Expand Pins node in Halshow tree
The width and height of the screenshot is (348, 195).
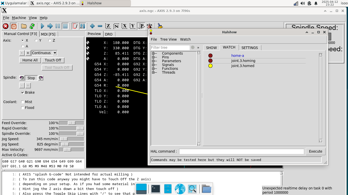pyautogui.click(x=153, y=57)
